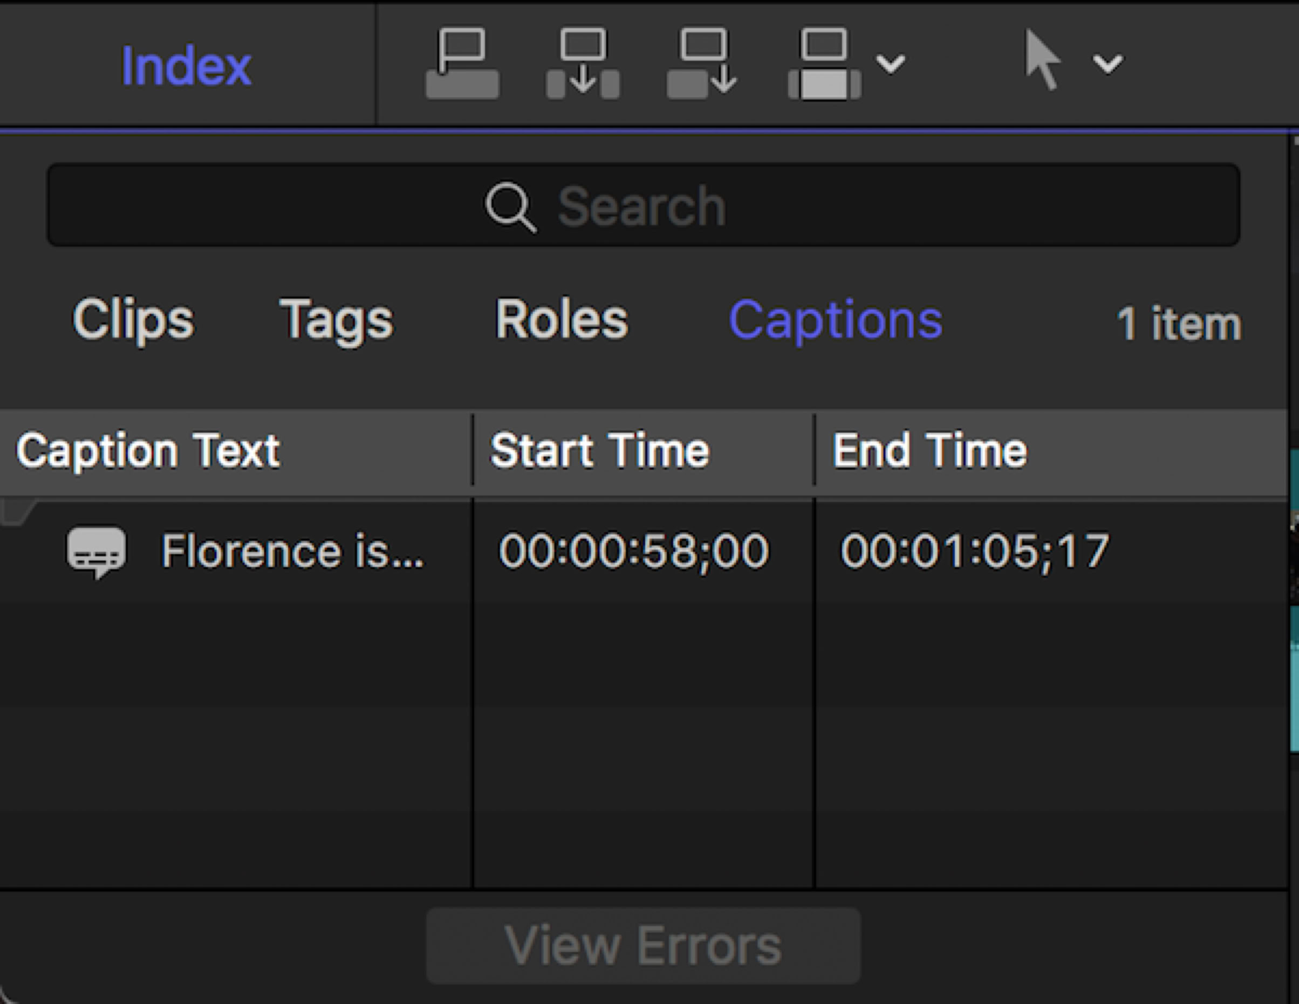Select the arrow Select tool icon

1042,60
